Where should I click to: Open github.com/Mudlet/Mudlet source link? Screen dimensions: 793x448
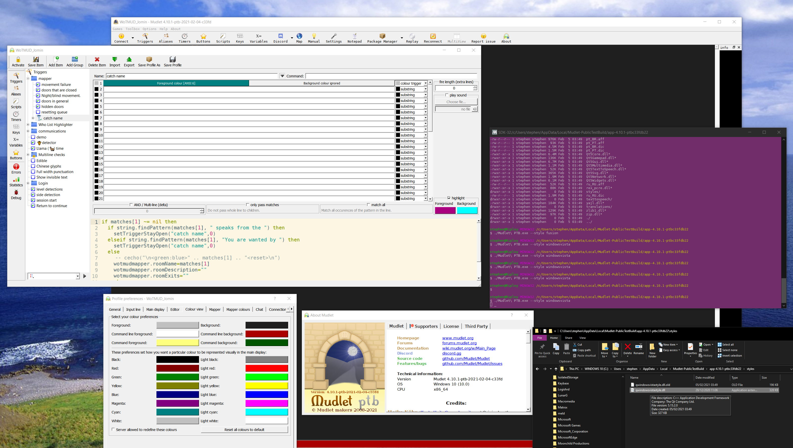pos(466,358)
